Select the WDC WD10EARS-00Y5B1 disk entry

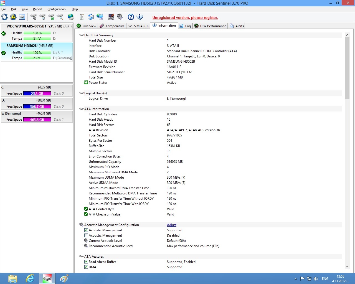(26, 26)
